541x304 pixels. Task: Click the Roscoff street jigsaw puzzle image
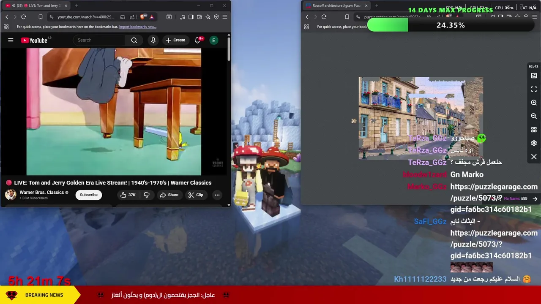[421, 118]
